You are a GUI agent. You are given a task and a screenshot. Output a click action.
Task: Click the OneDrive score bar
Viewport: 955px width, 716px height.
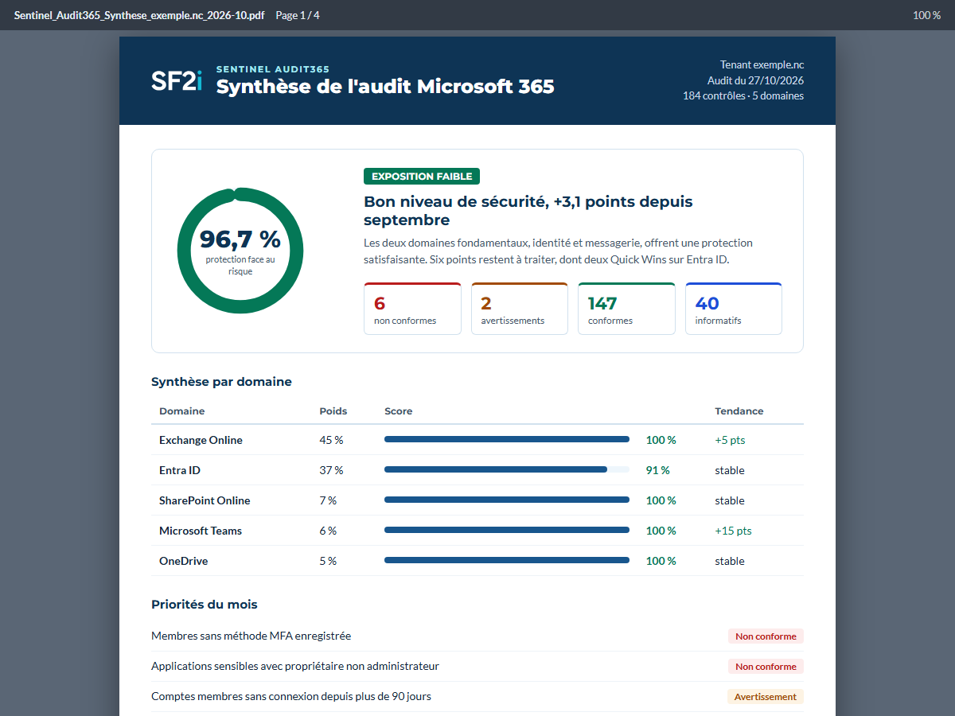click(x=507, y=560)
